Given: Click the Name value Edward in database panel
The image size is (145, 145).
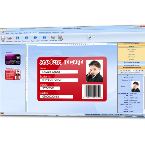Looking at the screenshot, I should click(131, 78).
